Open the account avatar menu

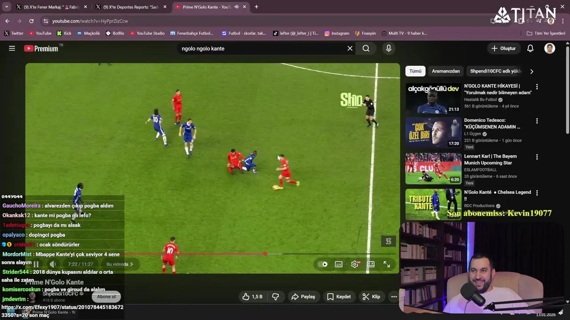coord(550,48)
